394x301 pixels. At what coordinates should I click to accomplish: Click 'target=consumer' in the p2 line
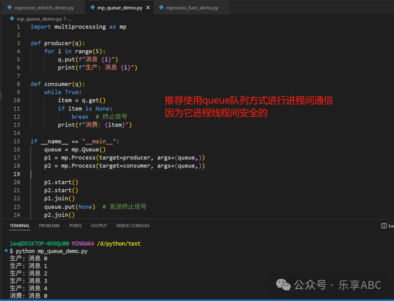click(125, 166)
